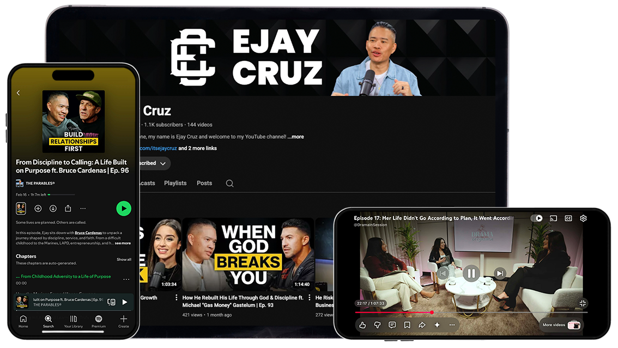Screen dimensions: 618x348
Task: Open Your Library in Spotify's bottom navigation
Action: coord(74,321)
